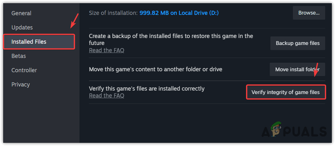335x146 pixels.
Task: Click the Size of installation label
Action: (x=113, y=13)
